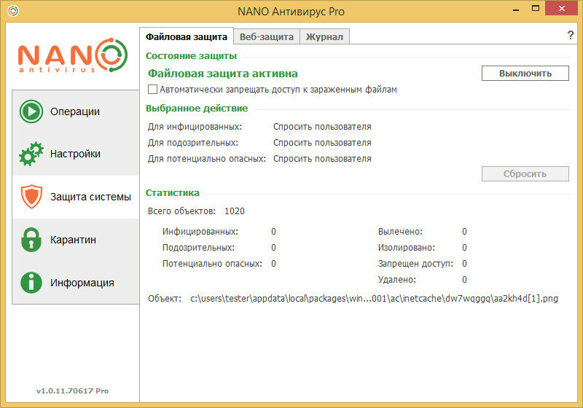Select the Защита системы label

click(90, 197)
